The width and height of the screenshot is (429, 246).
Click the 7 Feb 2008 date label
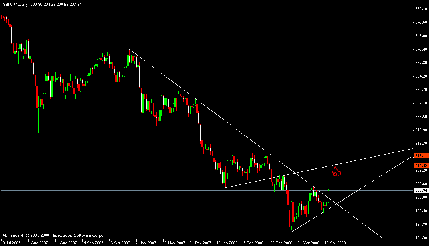253,243
